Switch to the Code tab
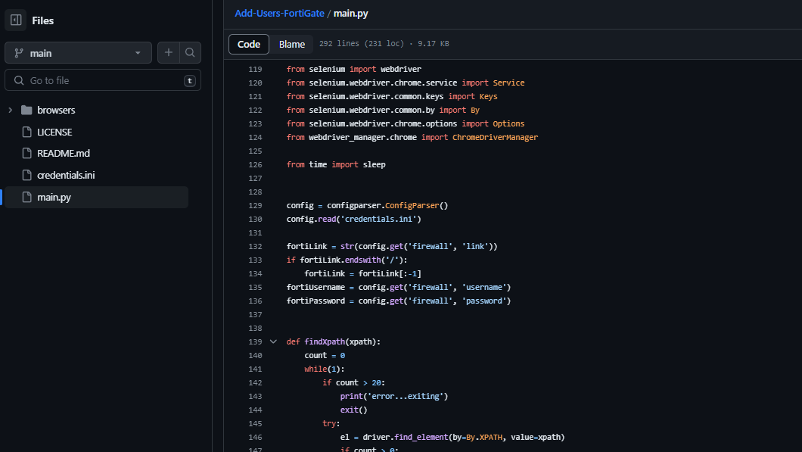Viewport: 802px width, 452px height. coord(249,44)
